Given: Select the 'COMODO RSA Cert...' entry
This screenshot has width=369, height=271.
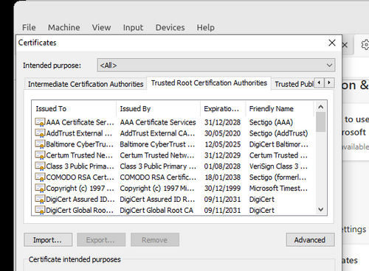Looking at the screenshot, I should click(80, 177).
